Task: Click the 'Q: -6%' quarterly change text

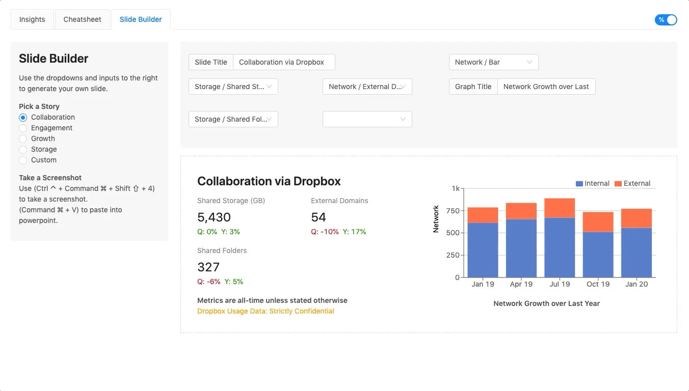Action: pyautogui.click(x=209, y=282)
